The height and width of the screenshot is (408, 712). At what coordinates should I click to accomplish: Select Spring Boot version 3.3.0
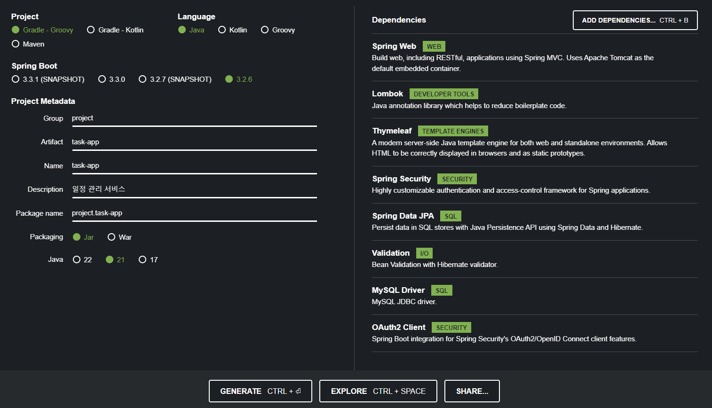click(x=111, y=79)
